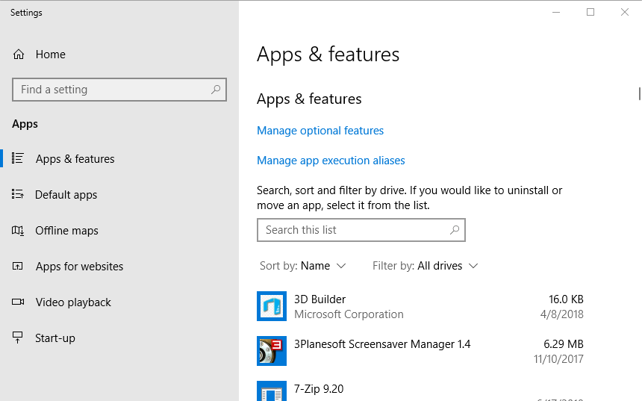Click the vertical scrollbar thumb
Viewport: 642px width, 401px height.
pos(639,94)
